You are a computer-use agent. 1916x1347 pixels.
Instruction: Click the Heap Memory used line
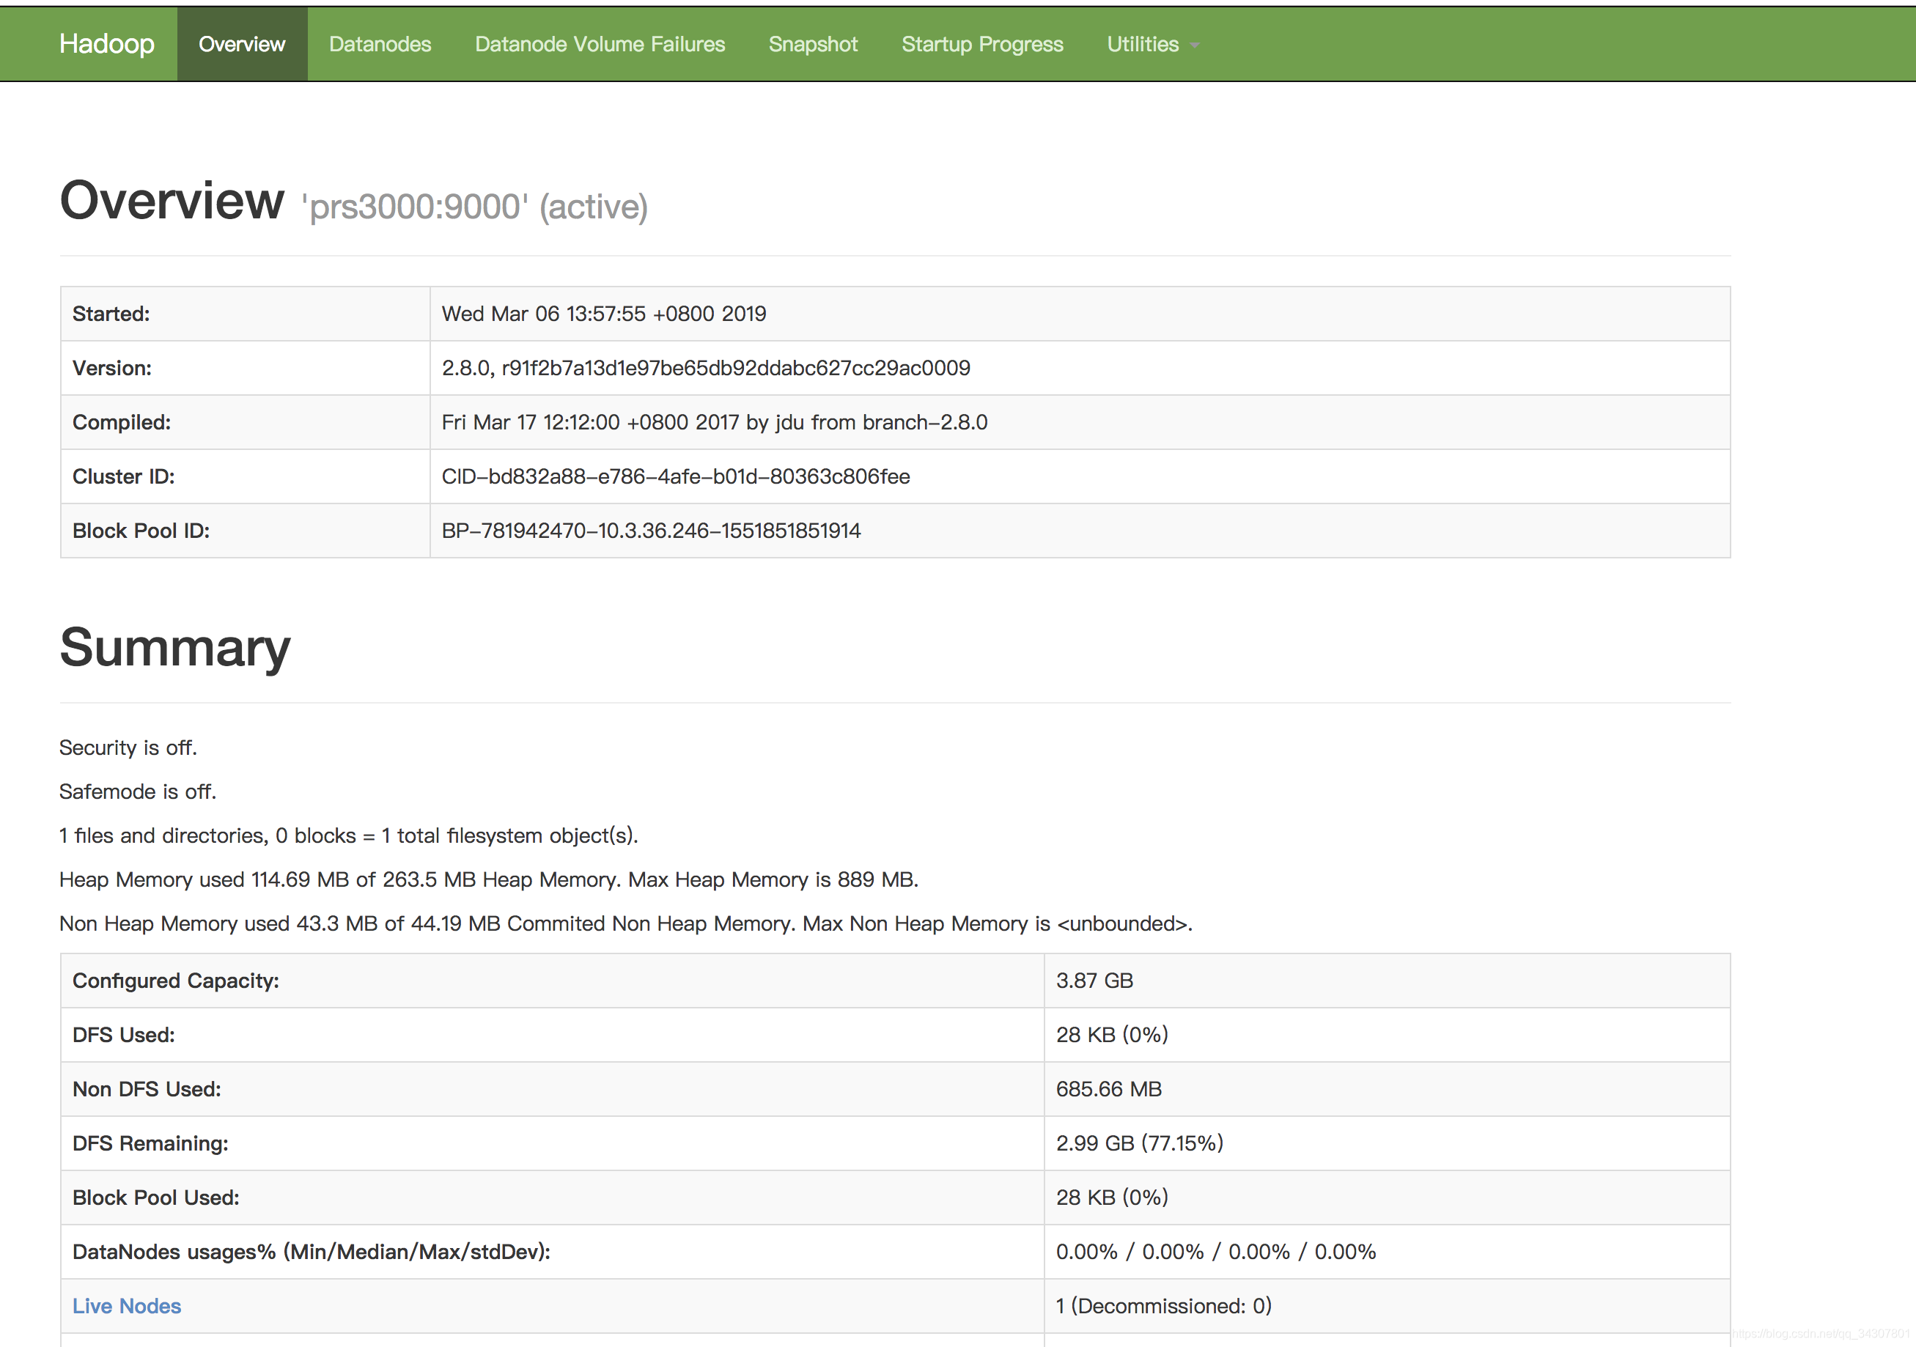[x=489, y=879]
